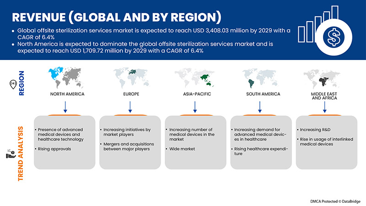Choose the Middle East and Africa map
Screen dimensions: 366x206
(324, 79)
